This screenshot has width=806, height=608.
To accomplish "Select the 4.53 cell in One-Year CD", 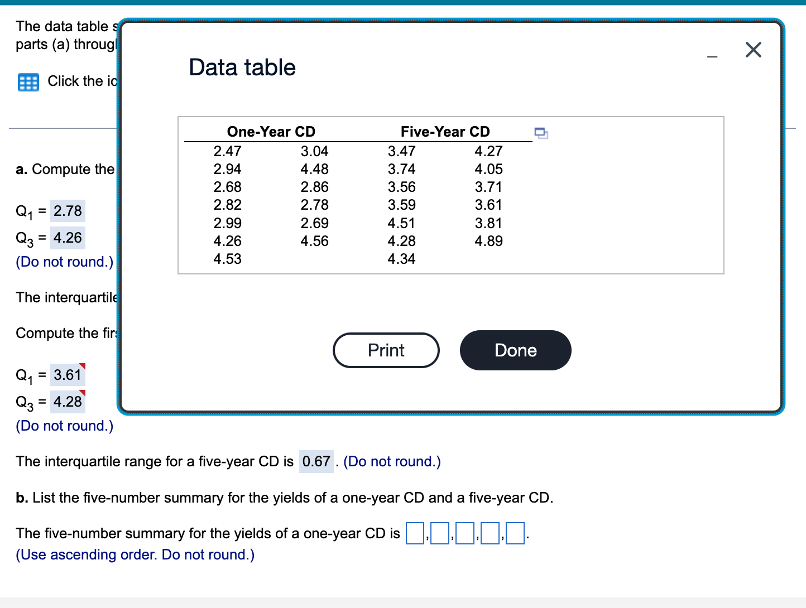I will tap(228, 259).
